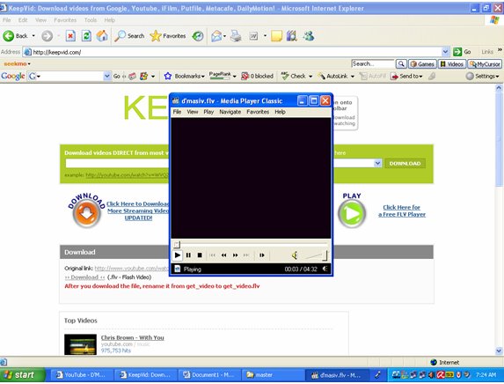Click the decrease speed (rewind) button
This screenshot has width=504, height=384.
pyautogui.click(x=223, y=255)
